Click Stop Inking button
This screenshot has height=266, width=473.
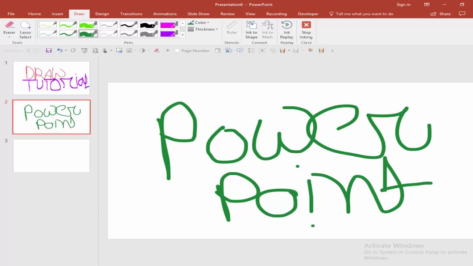click(x=306, y=30)
